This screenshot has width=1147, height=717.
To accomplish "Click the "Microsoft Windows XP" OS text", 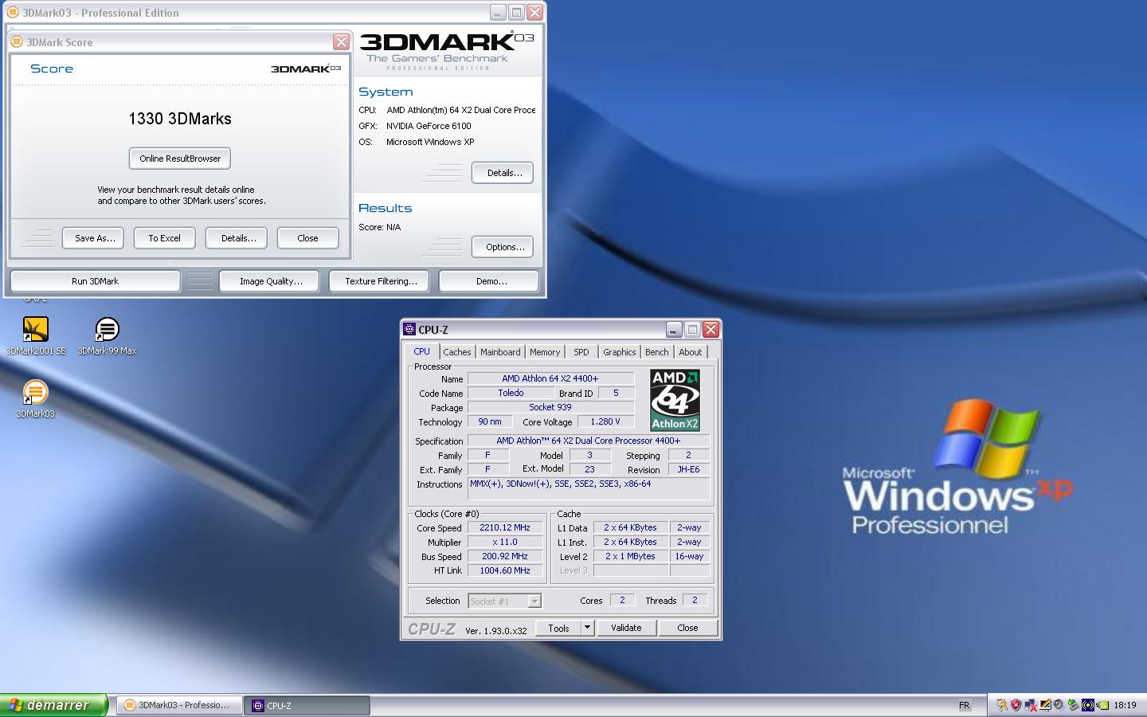I will (430, 142).
